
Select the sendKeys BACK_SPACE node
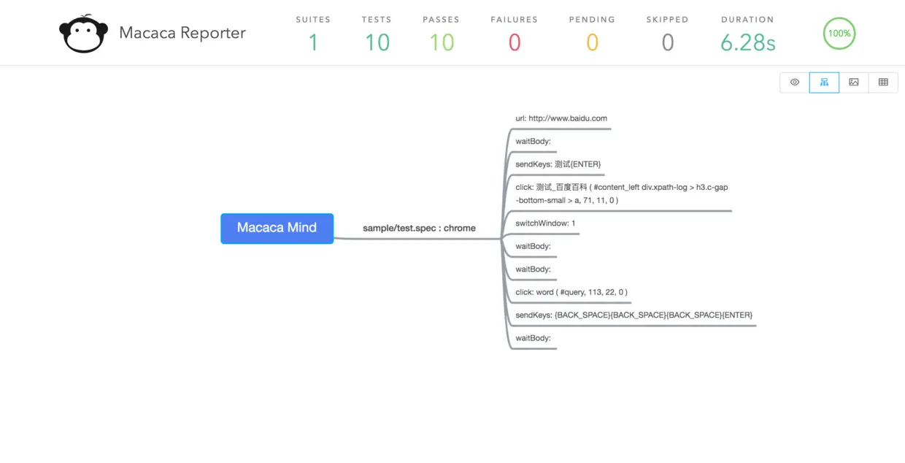(x=633, y=315)
